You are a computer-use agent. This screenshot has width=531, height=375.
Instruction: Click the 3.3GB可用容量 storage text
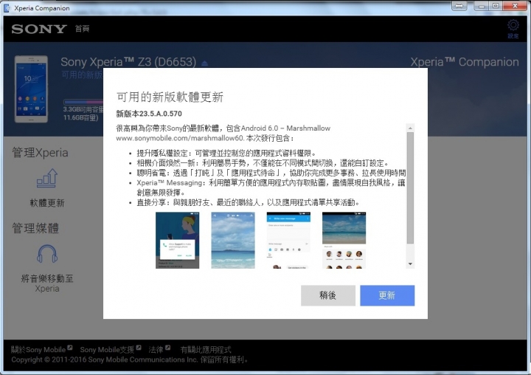click(x=83, y=109)
